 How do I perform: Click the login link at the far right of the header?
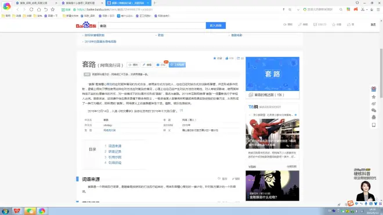coord(373,24)
